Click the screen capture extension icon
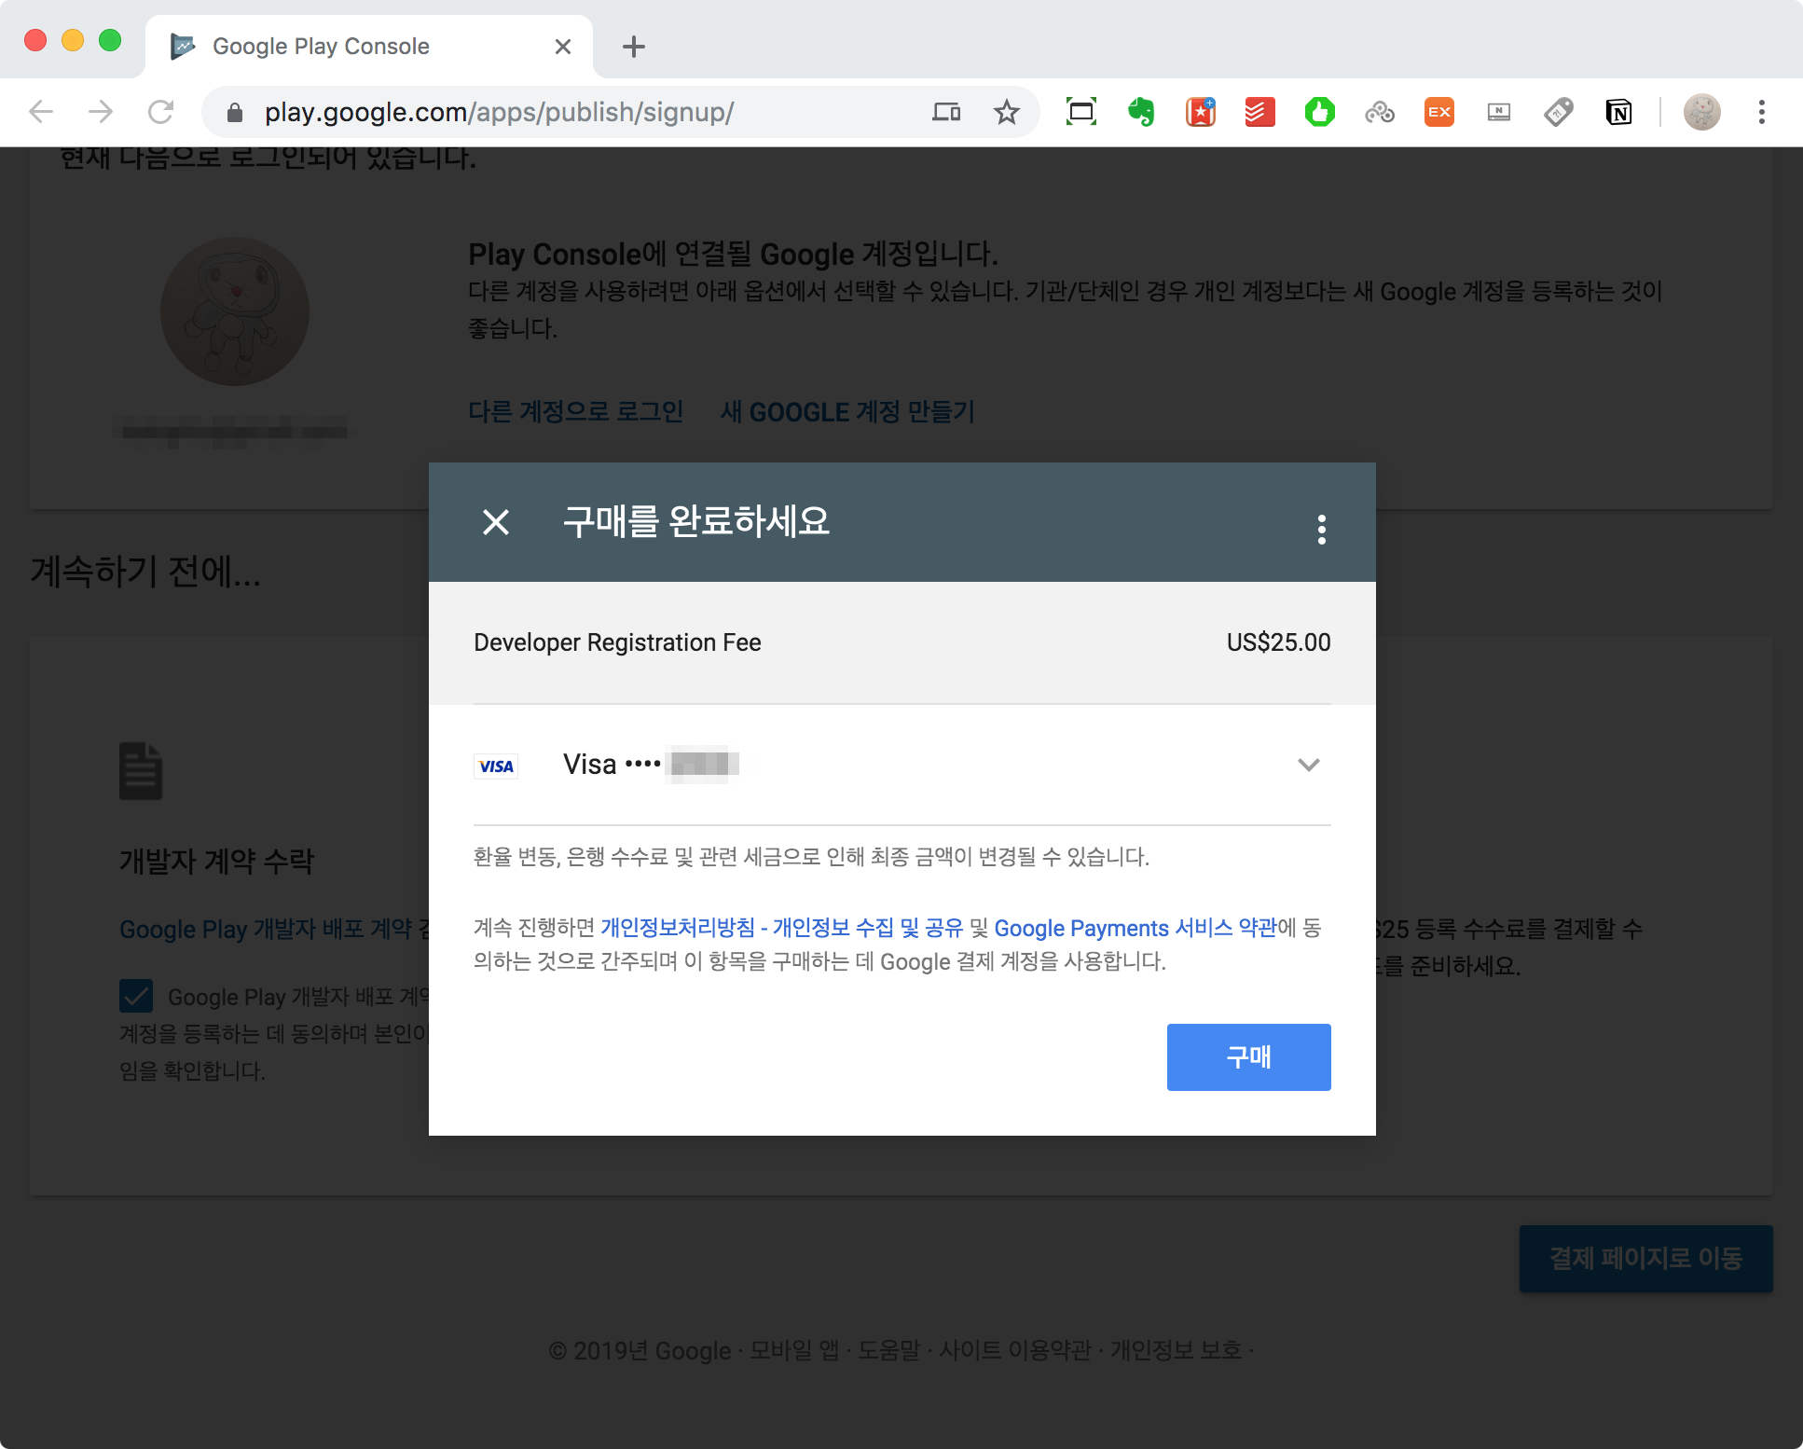 click(x=1080, y=113)
